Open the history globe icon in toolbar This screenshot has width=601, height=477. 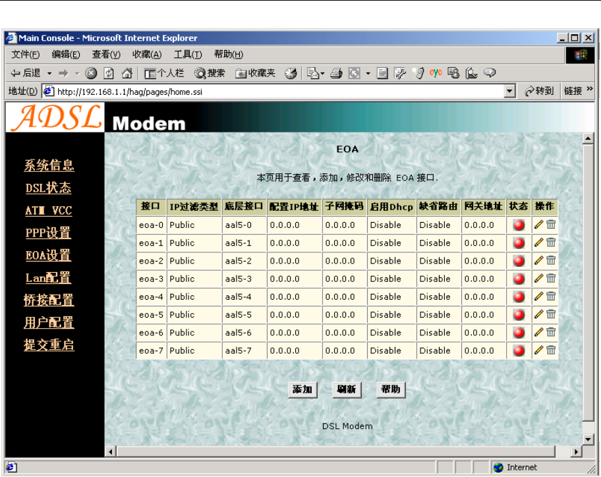[291, 72]
